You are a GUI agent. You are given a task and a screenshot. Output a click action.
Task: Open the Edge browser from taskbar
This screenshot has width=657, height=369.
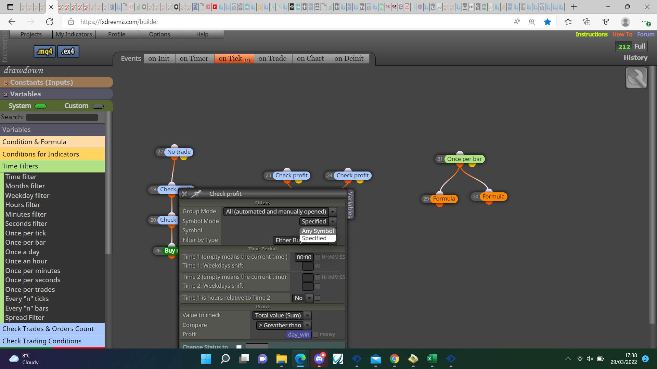pyautogui.click(x=300, y=359)
